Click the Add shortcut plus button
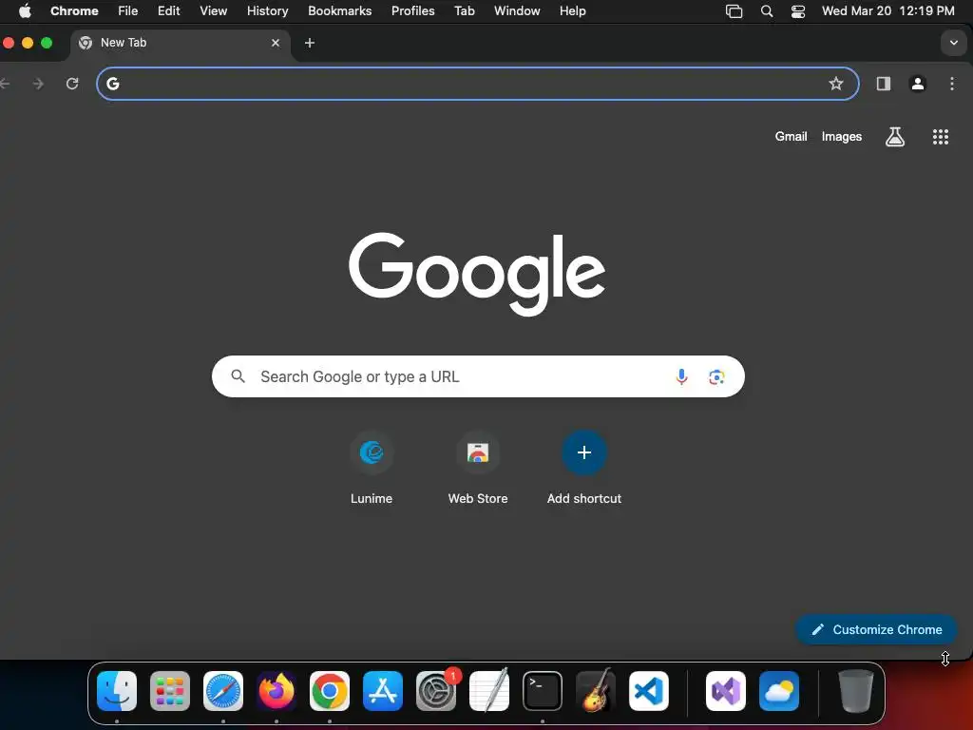The image size is (973, 730). (x=584, y=452)
